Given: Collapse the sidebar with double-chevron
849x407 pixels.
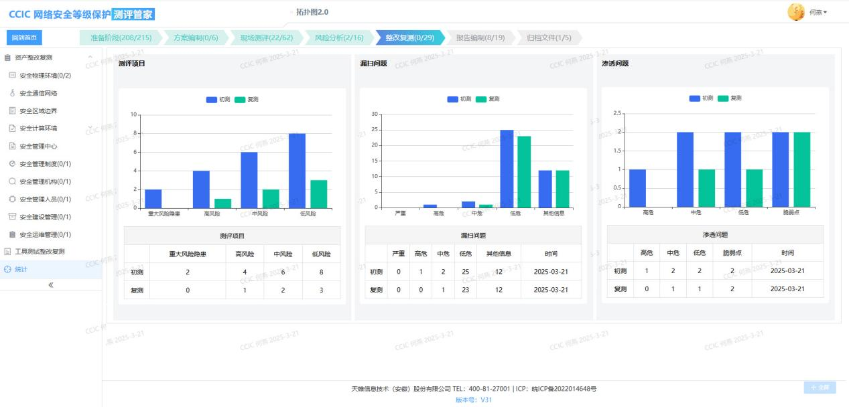Looking at the screenshot, I should pos(51,284).
